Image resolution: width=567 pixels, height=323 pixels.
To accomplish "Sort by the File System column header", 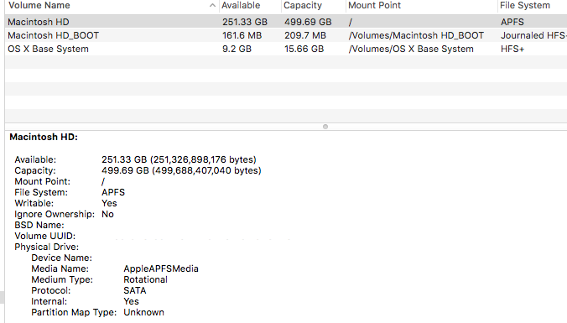I will click(525, 5).
